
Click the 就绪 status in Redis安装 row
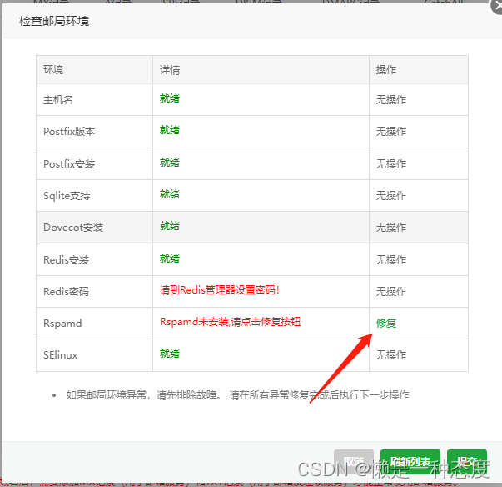point(170,259)
